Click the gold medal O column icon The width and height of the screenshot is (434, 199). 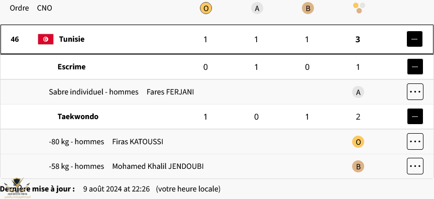[205, 9]
